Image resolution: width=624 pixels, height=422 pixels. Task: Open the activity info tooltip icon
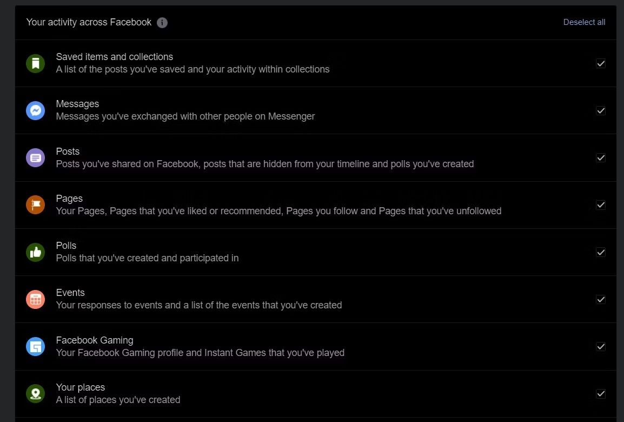coord(162,23)
